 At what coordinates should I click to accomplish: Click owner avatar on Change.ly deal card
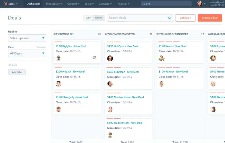pyautogui.click(x=58, y=109)
